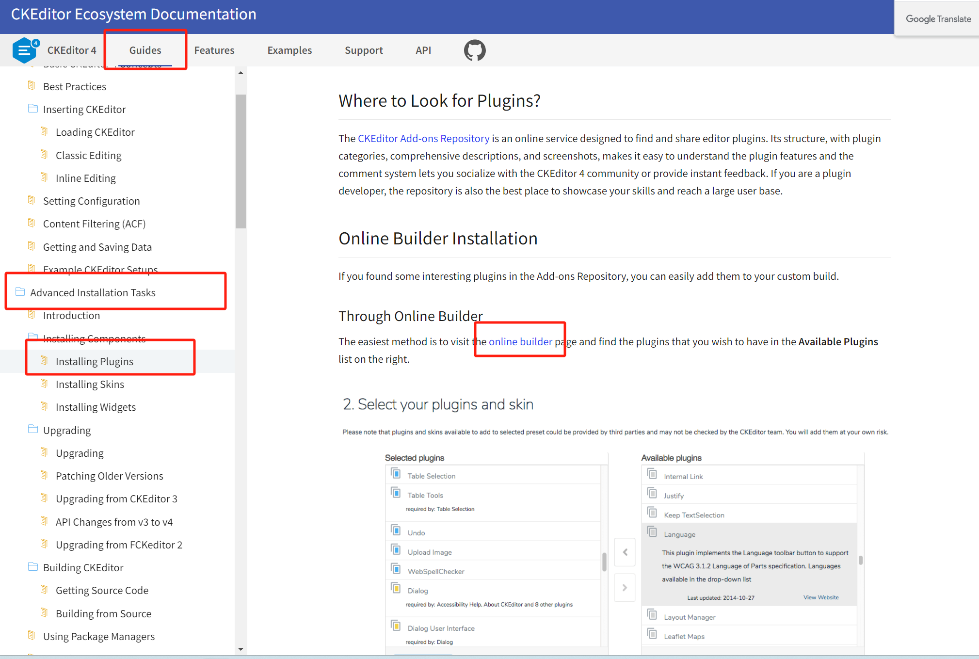979x659 pixels.
Task: Click the CKEditor 4 logo icon
Action: click(24, 50)
